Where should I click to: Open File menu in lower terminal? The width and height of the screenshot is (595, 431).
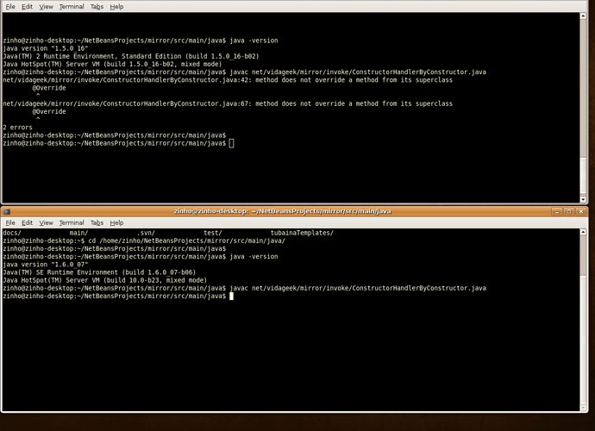10,222
